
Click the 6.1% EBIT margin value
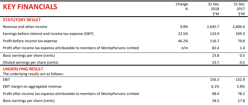click(215, 87)
